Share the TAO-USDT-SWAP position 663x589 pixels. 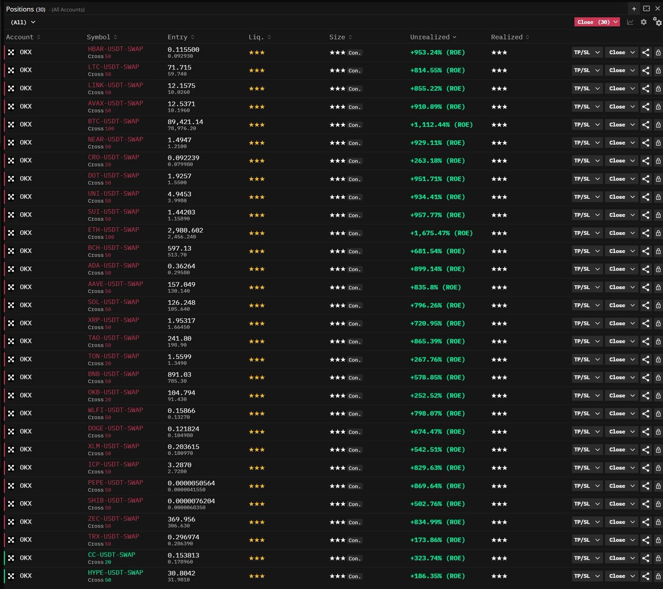click(645, 341)
